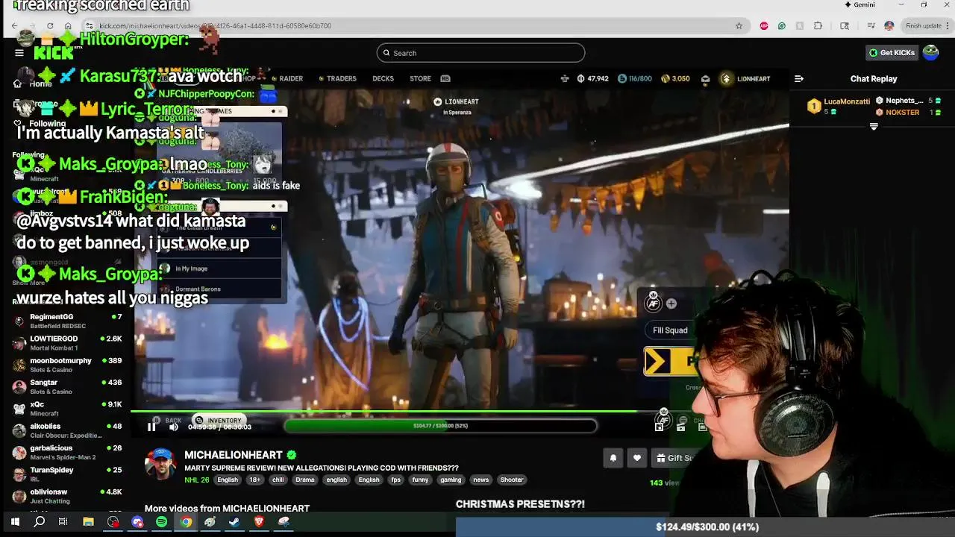955x537 pixels.
Task: Select the Shooter tag
Action: [x=512, y=480]
